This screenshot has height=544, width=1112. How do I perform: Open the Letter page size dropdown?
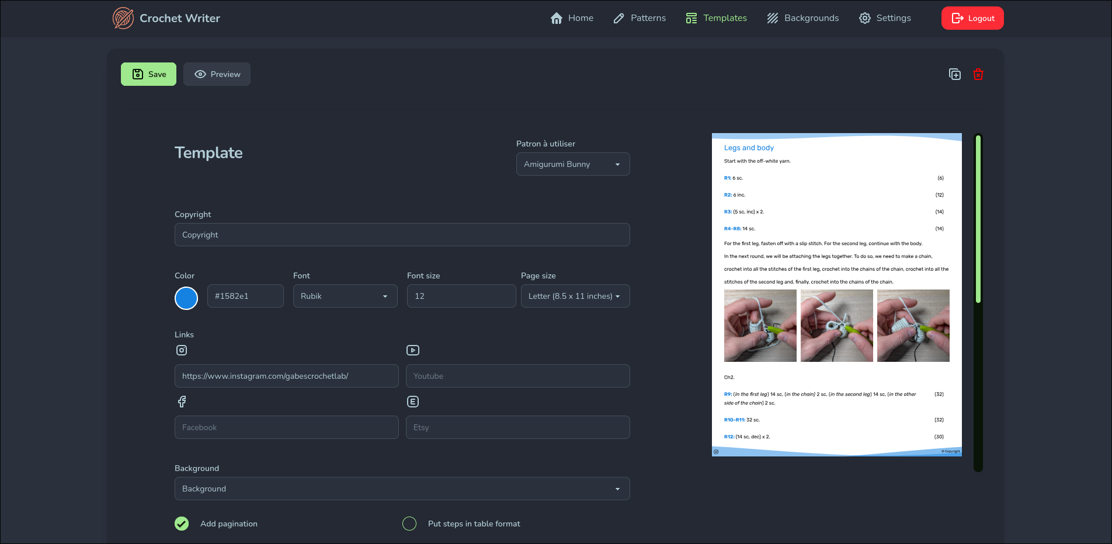click(x=575, y=296)
